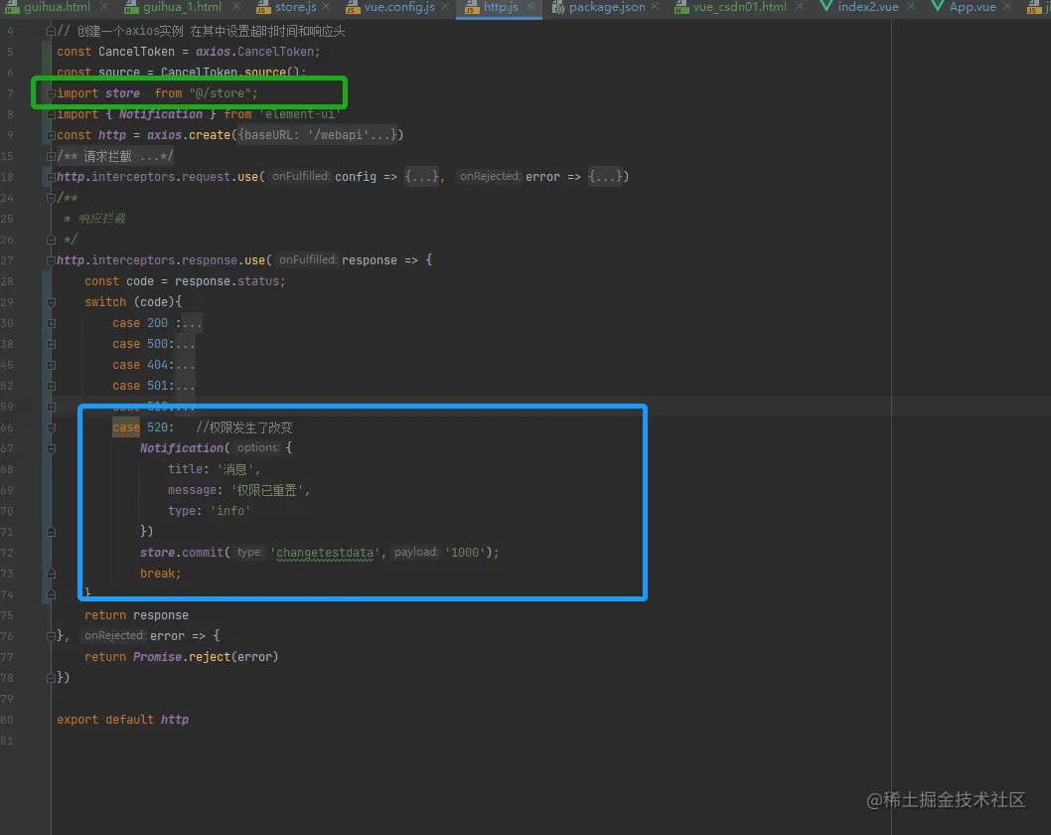Close the guihua.html tab
The width and height of the screenshot is (1051, 835).
coord(104,7)
